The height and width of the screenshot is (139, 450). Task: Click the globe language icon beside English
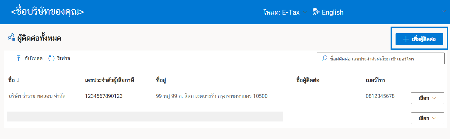pos(316,12)
